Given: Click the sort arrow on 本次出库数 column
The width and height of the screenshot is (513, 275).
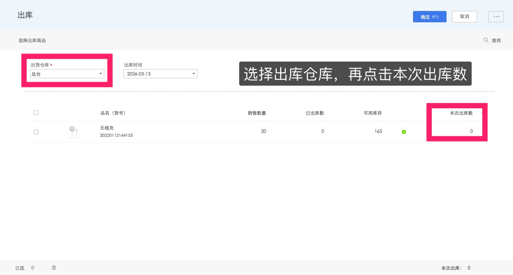Looking at the screenshot, I should pyautogui.click(x=483, y=113).
